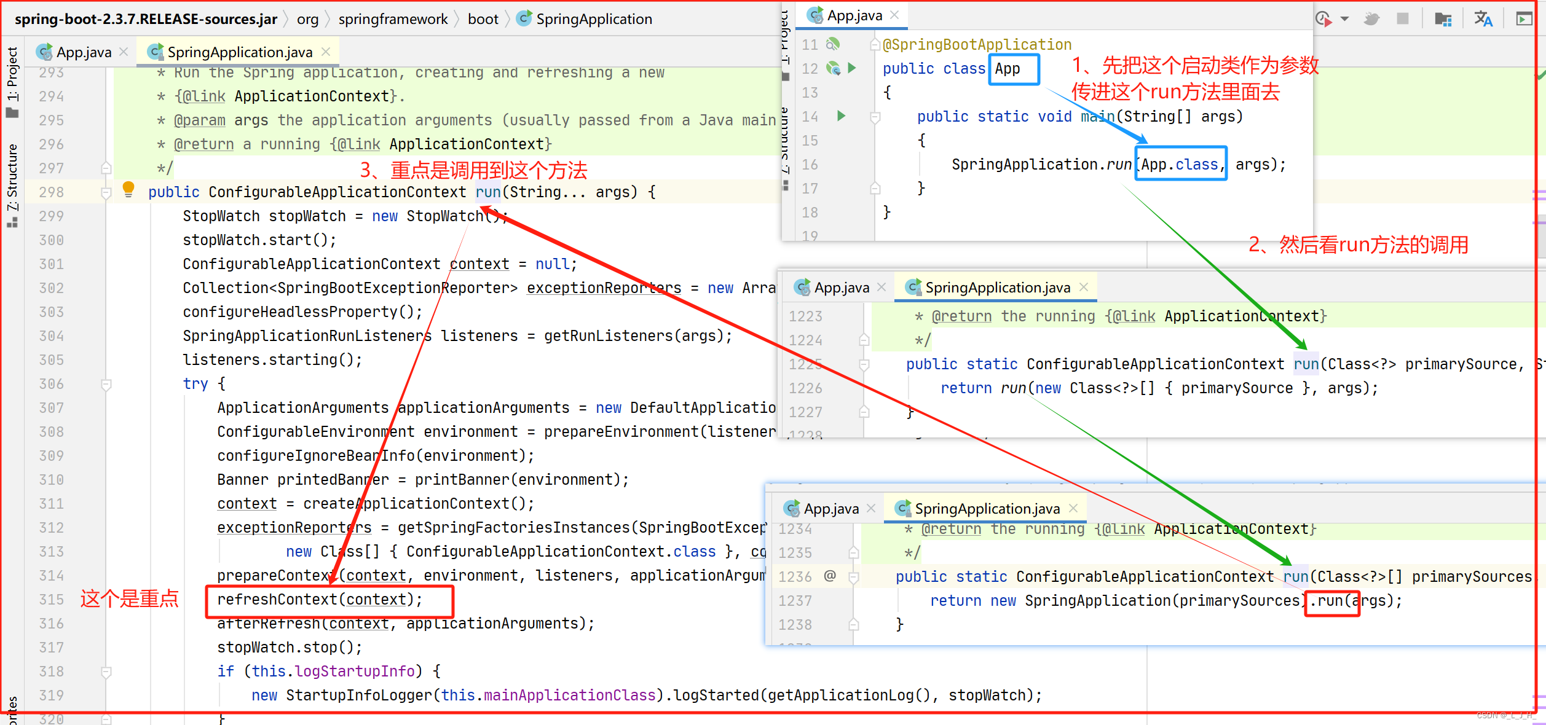Click the @param link on line 295
The image size is (1546, 725).
pyautogui.click(x=199, y=120)
